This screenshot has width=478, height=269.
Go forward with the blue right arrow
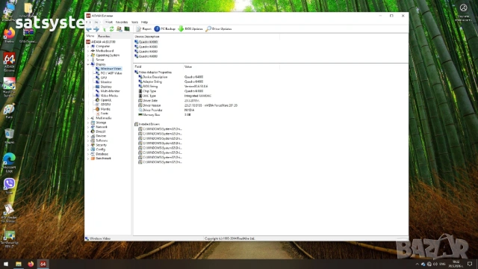96,29
